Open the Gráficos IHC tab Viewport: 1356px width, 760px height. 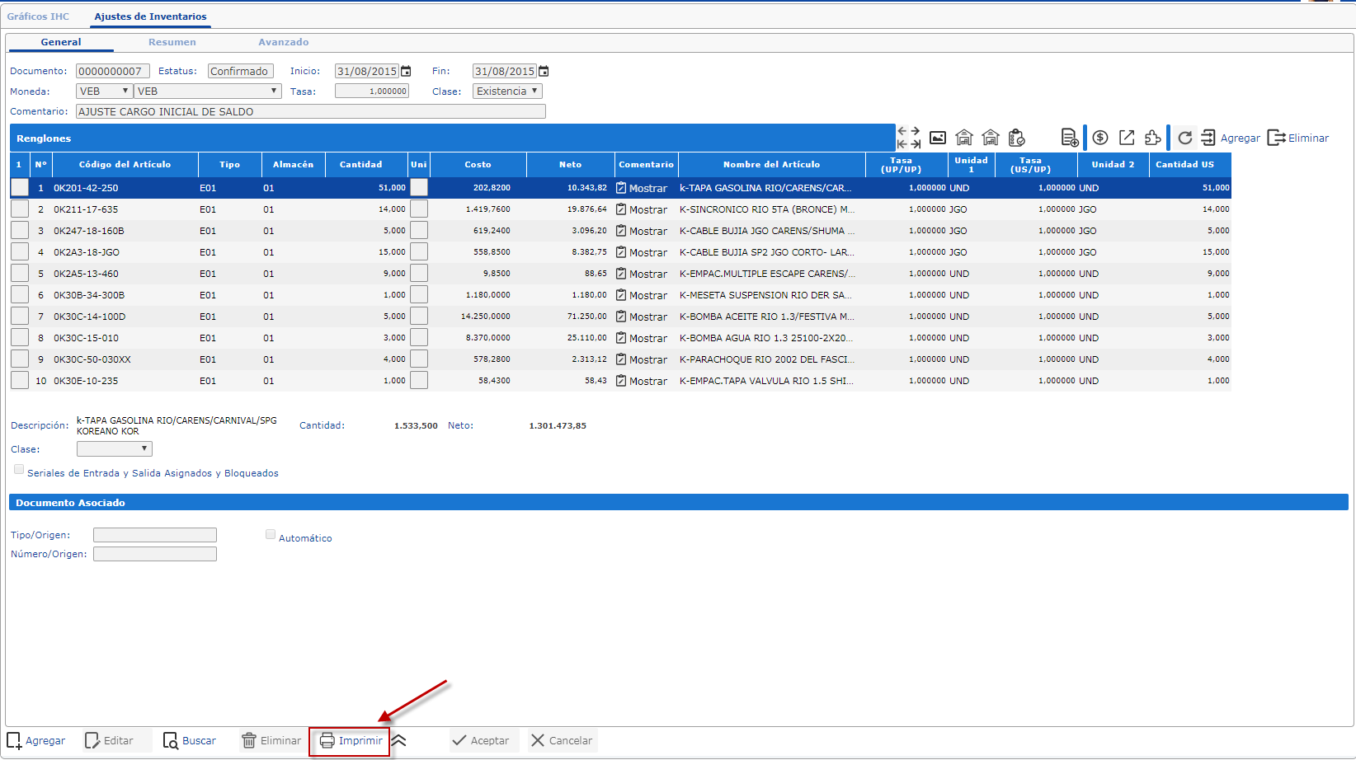(38, 16)
